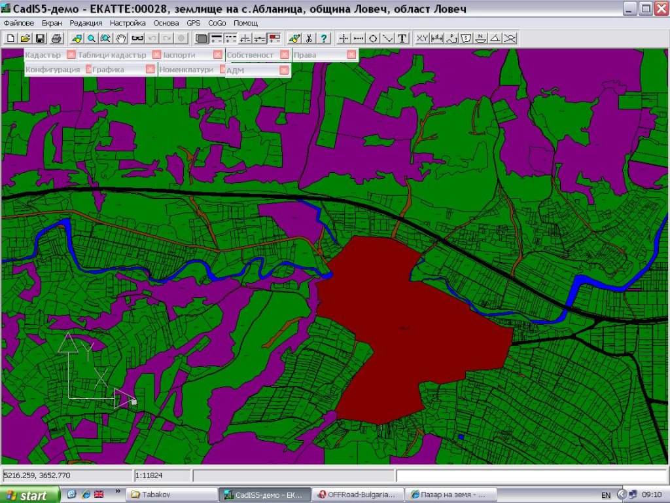Click the Print icon in toolbar
The height and width of the screenshot is (503, 670).
(57, 38)
